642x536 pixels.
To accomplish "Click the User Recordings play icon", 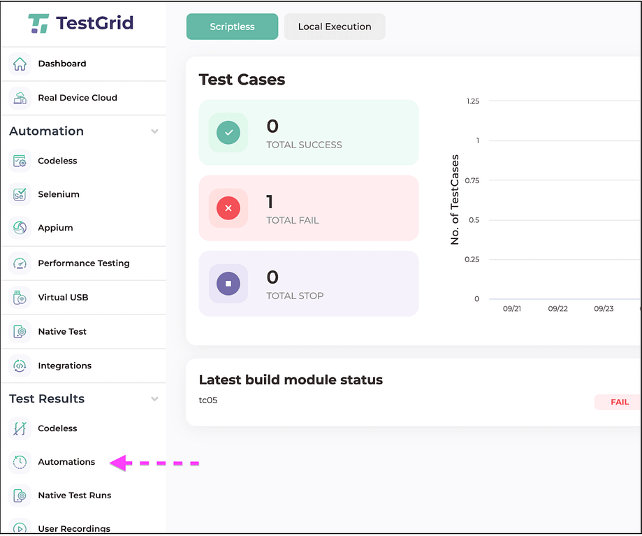I will [20, 527].
